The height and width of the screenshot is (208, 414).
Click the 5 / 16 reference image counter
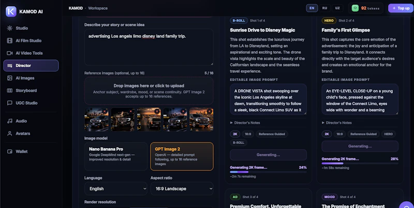point(209,73)
